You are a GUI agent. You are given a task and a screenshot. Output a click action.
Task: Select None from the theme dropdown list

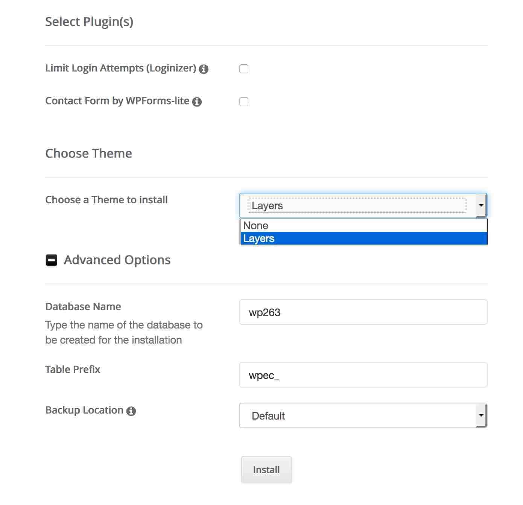point(256,225)
